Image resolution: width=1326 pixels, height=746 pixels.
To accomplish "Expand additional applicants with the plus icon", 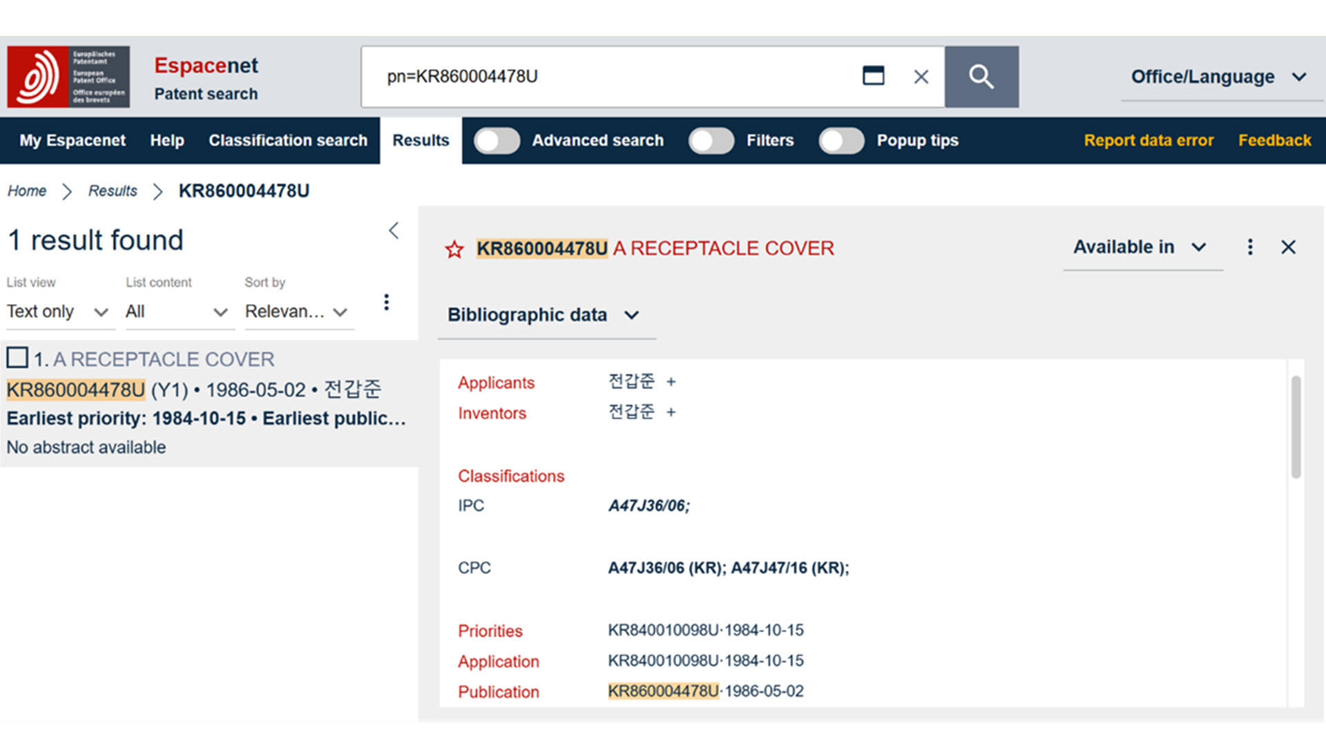I will click(x=671, y=381).
